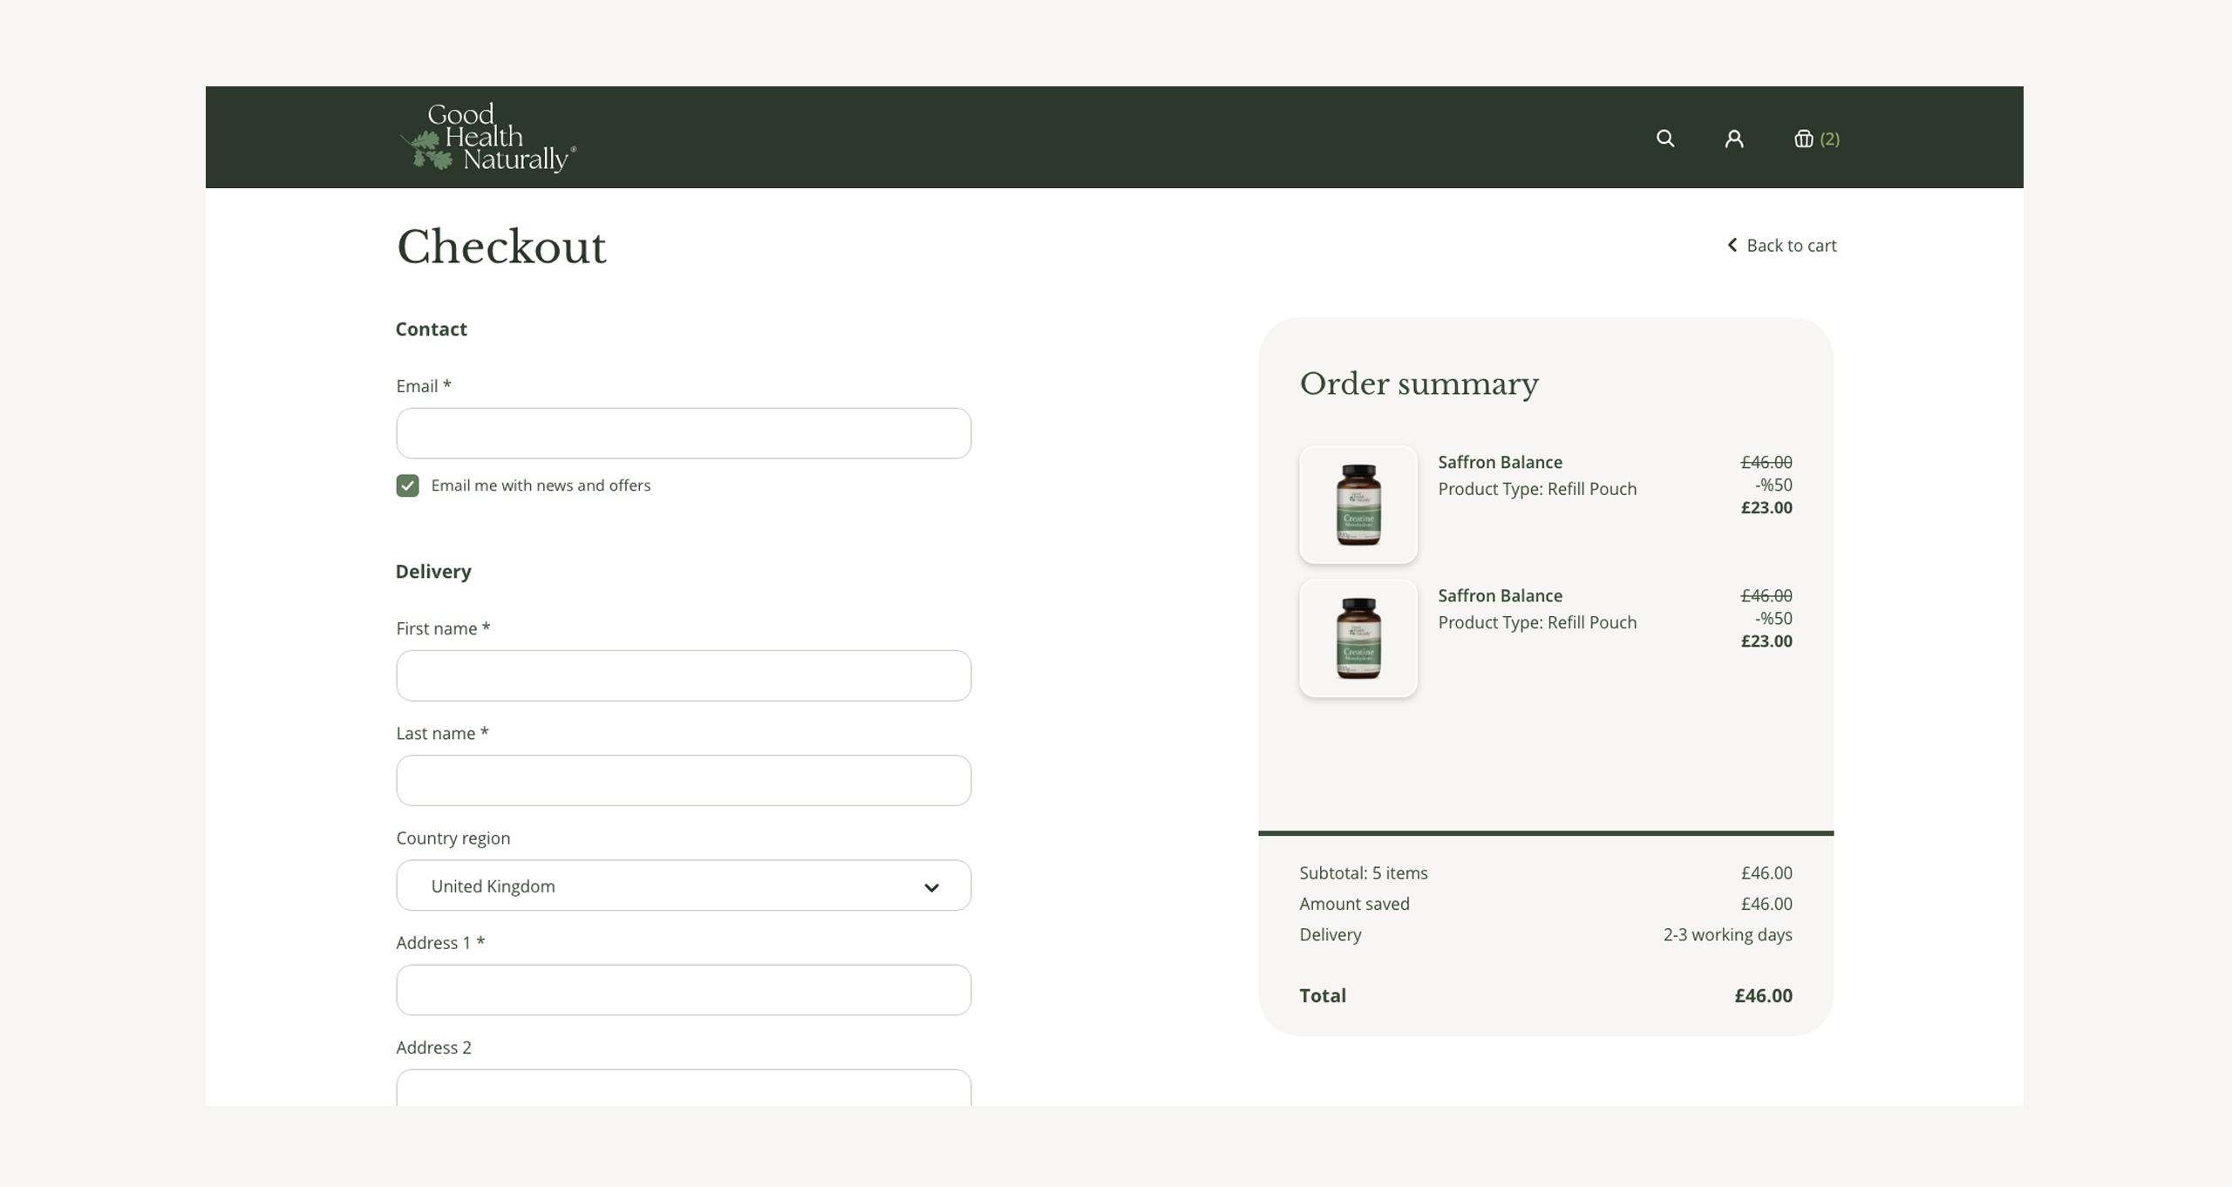2232x1187 pixels.
Task: Click the back chevron beside Back to cart
Action: pyautogui.click(x=1732, y=245)
